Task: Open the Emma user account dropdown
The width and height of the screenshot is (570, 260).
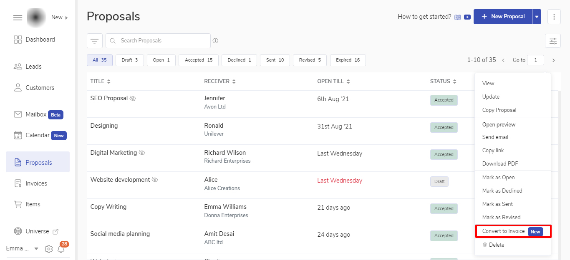Action: tap(36, 249)
